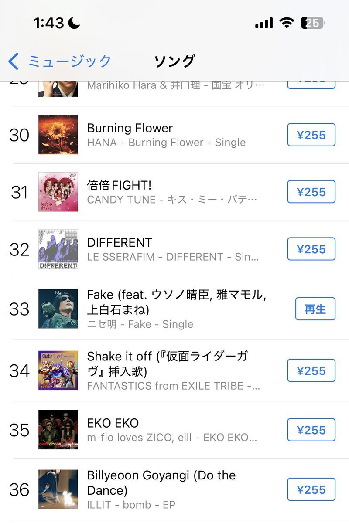Tap the 再生 play button for Fake

(315, 309)
